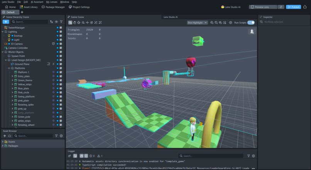
Task: Click the magnifier zoom icon in Scene toolbar
Action: point(83,23)
